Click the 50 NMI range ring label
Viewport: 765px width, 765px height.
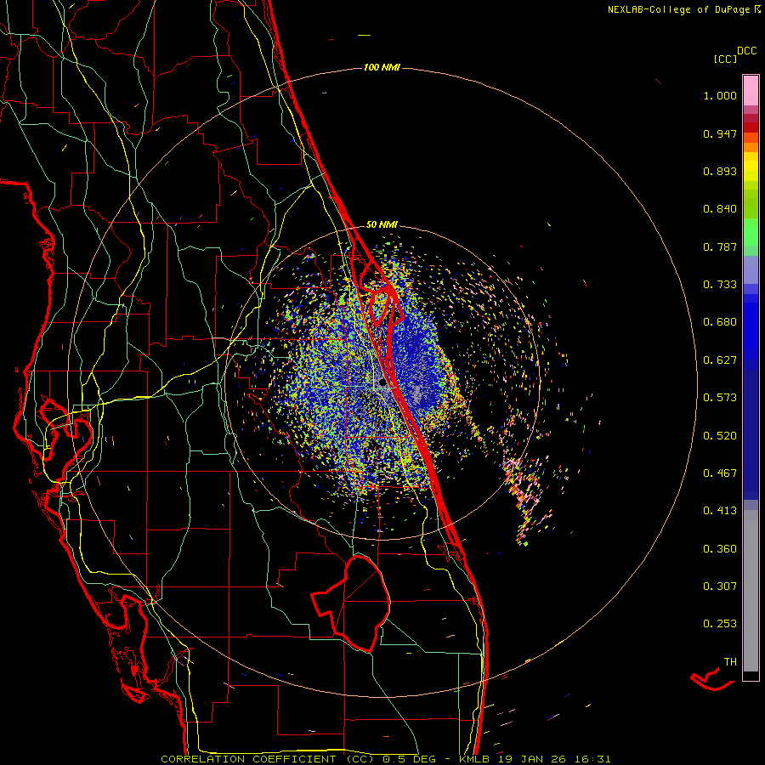(x=382, y=224)
